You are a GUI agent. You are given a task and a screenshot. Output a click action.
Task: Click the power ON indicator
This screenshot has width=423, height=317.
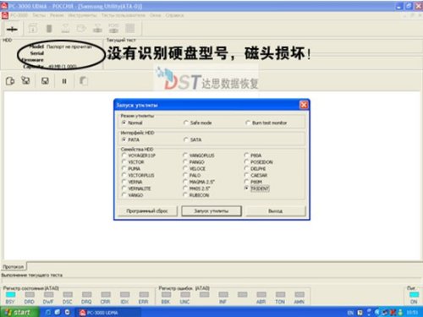click(414, 294)
